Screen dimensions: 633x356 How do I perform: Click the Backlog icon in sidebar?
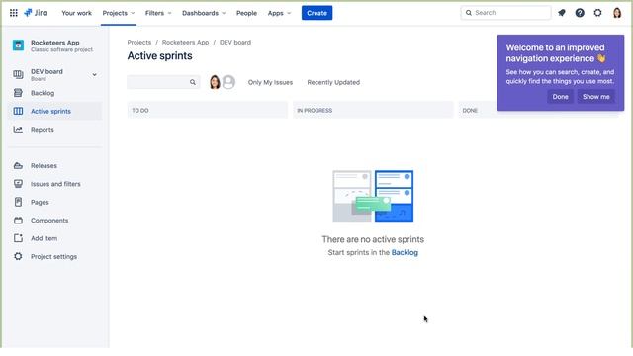point(18,93)
